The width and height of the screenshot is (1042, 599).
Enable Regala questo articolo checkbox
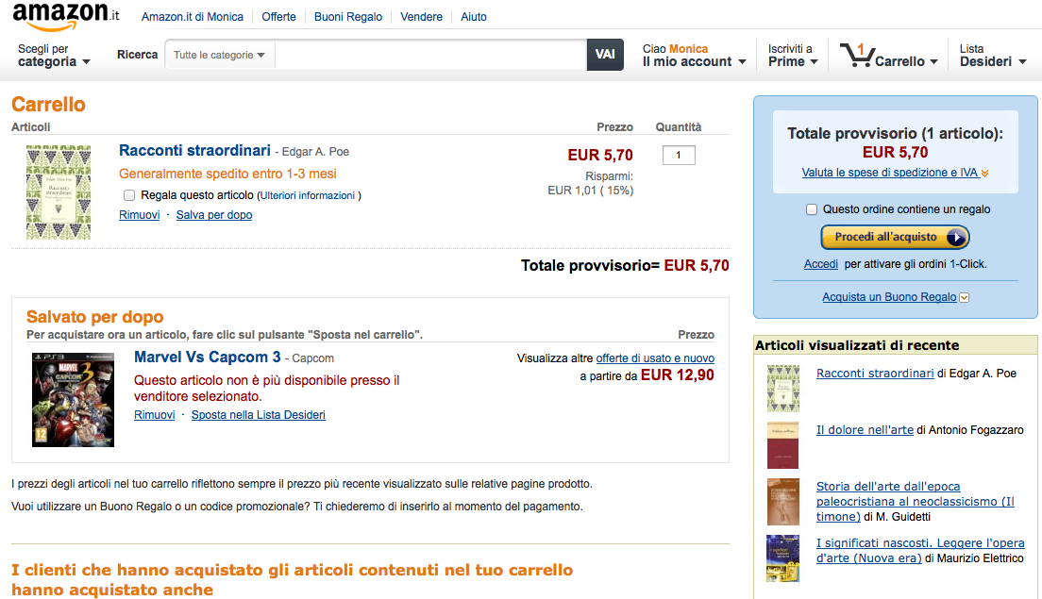click(129, 195)
